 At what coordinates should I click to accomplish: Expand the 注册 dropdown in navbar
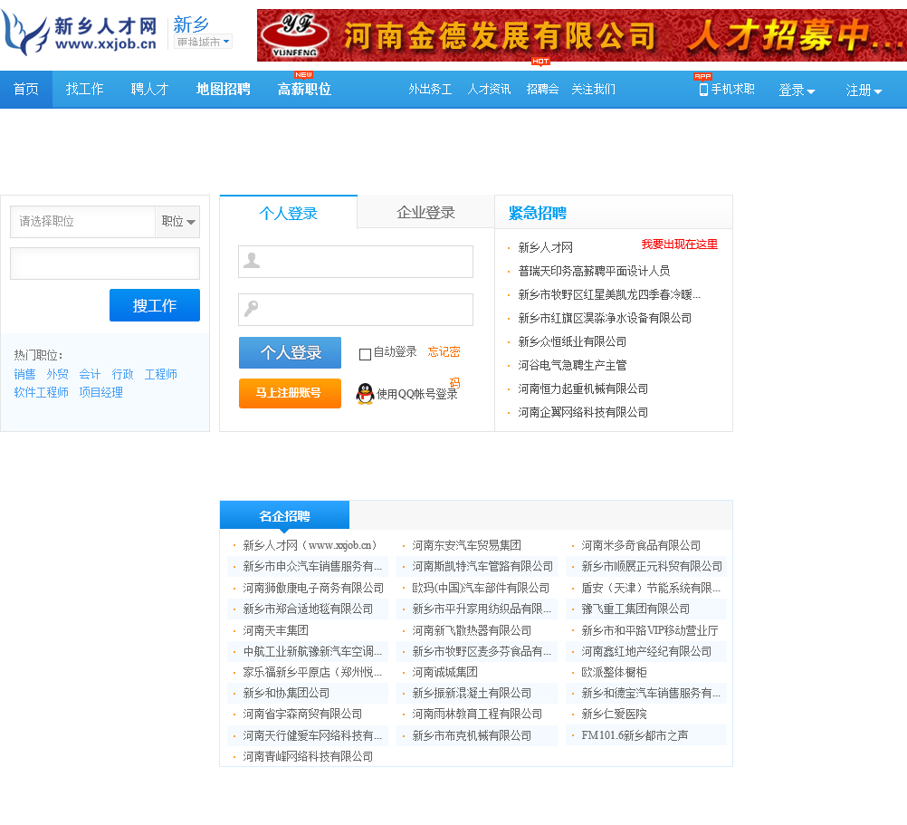click(x=864, y=91)
